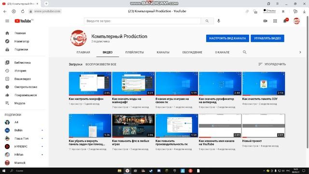Click the page vertical scrollbar

click(x=308, y=82)
